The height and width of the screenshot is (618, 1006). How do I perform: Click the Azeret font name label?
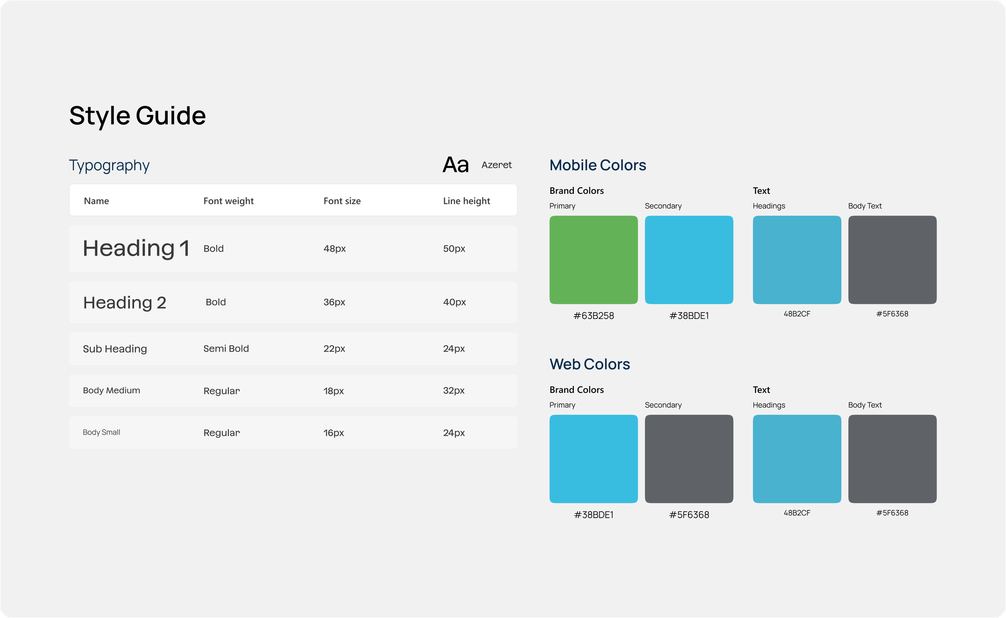[x=496, y=165]
